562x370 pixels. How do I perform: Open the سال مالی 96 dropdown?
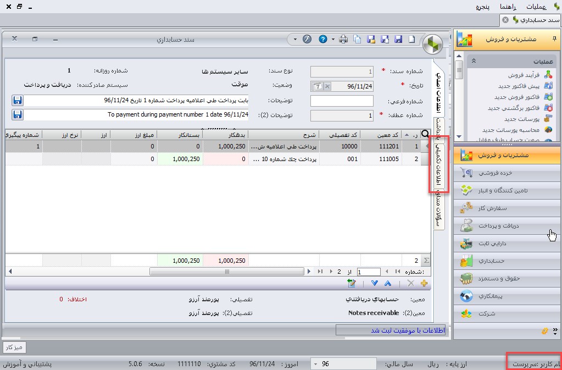[x=316, y=364]
